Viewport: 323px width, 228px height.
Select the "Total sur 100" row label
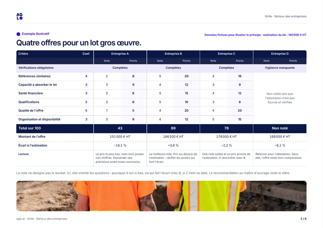[30, 128]
